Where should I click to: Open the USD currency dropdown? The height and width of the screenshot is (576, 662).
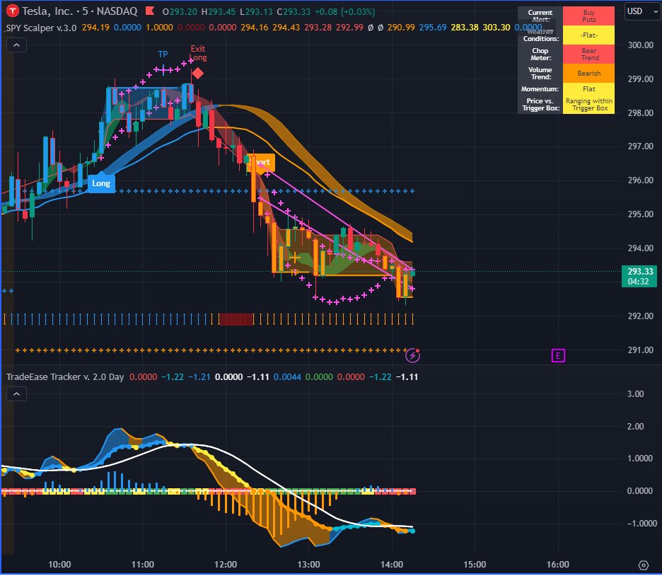click(643, 11)
